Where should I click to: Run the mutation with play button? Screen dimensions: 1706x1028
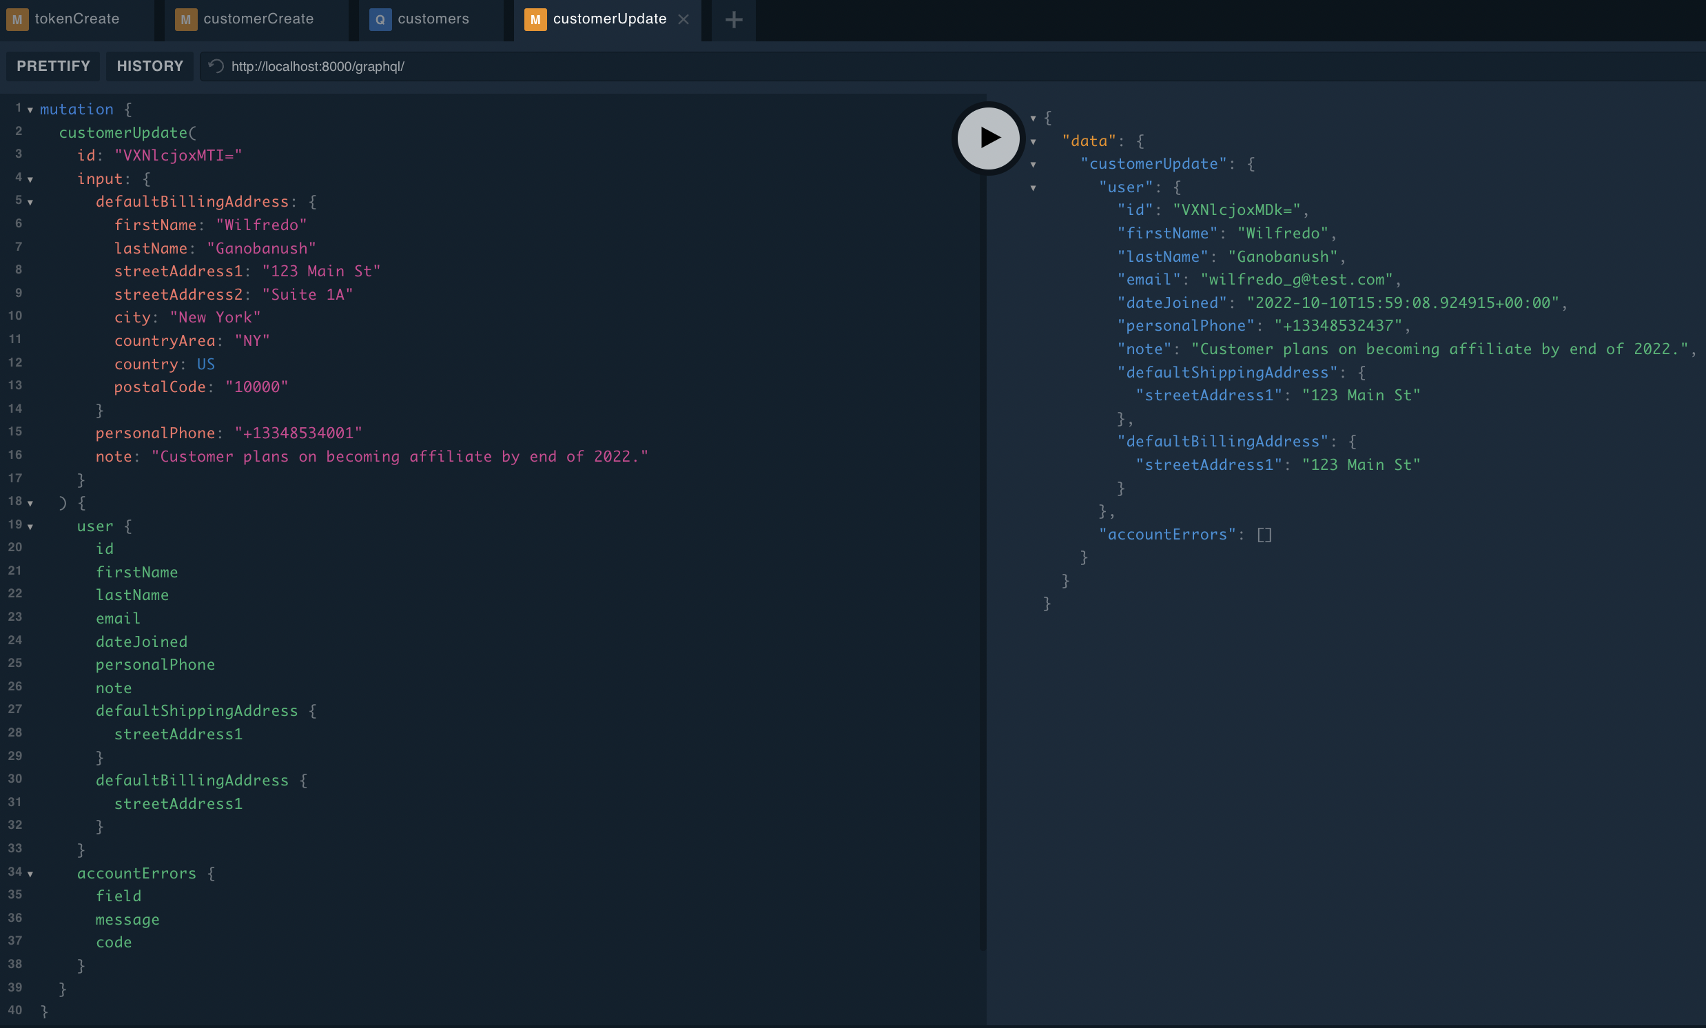pos(988,138)
